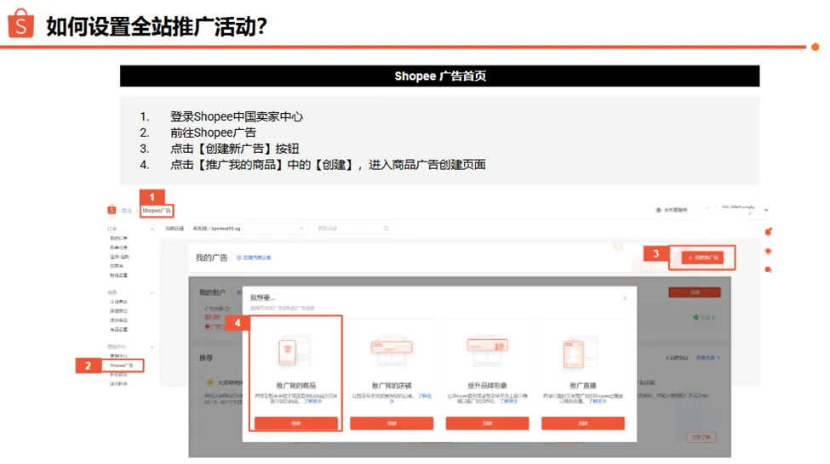The image size is (830, 464).
Task: Click 创建 under 提升品牌形象
Action: [x=487, y=423]
